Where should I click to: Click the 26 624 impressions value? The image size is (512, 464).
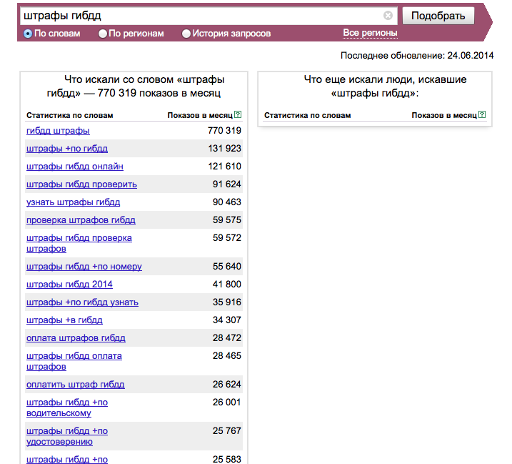pos(226,384)
